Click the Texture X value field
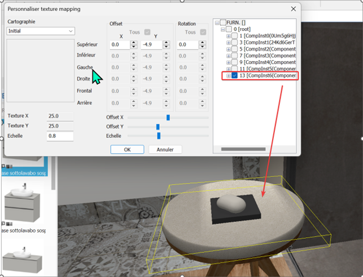Screen dimensions: 363x277 click(60, 116)
